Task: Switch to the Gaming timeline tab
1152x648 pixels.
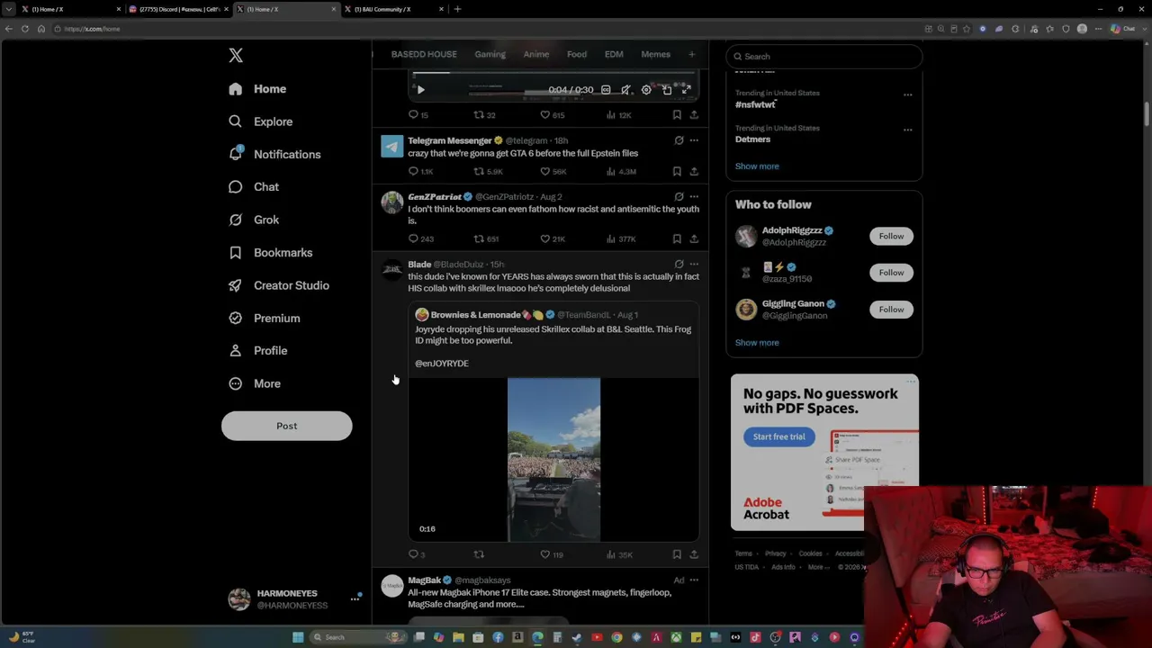Action: pyautogui.click(x=490, y=54)
